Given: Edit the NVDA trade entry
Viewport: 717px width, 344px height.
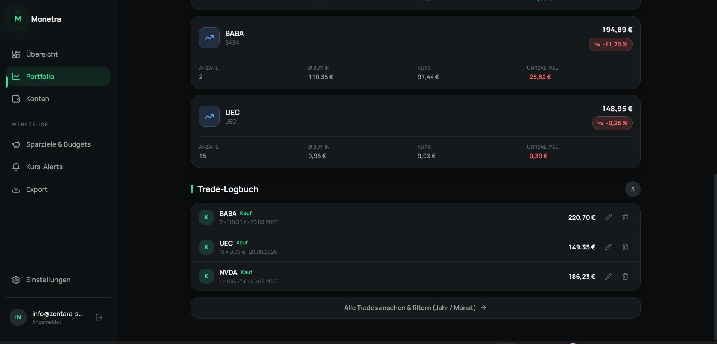Looking at the screenshot, I should 608,277.
